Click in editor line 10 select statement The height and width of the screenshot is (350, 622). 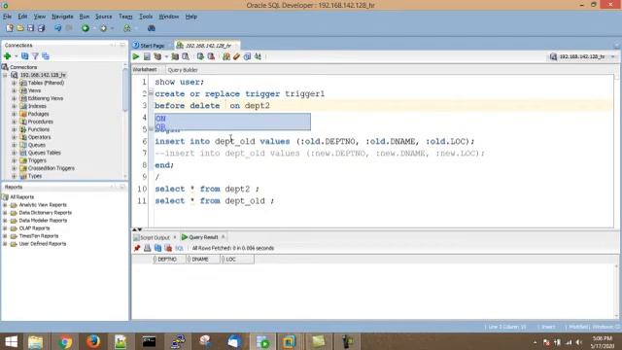(207, 189)
